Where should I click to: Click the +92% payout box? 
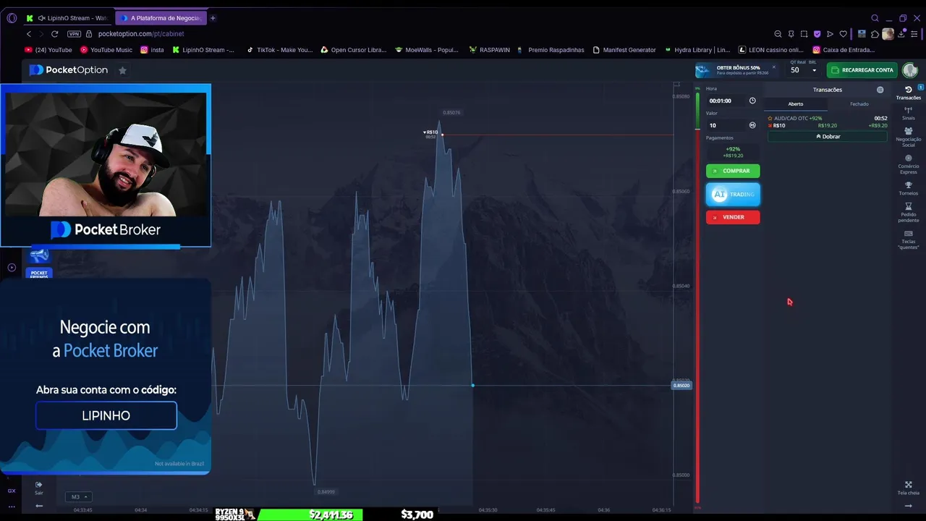tap(733, 152)
